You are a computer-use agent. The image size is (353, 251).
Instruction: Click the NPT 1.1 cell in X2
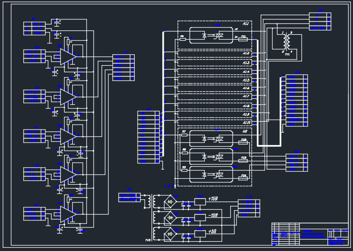pos(33,52)
